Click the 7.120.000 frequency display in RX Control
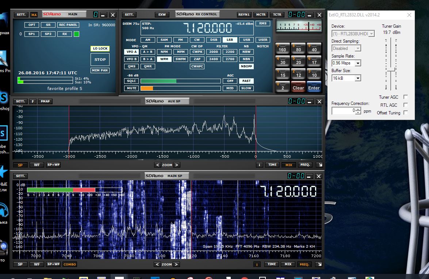Image resolution: width=429 pixels, height=279 pixels. pos(207,28)
